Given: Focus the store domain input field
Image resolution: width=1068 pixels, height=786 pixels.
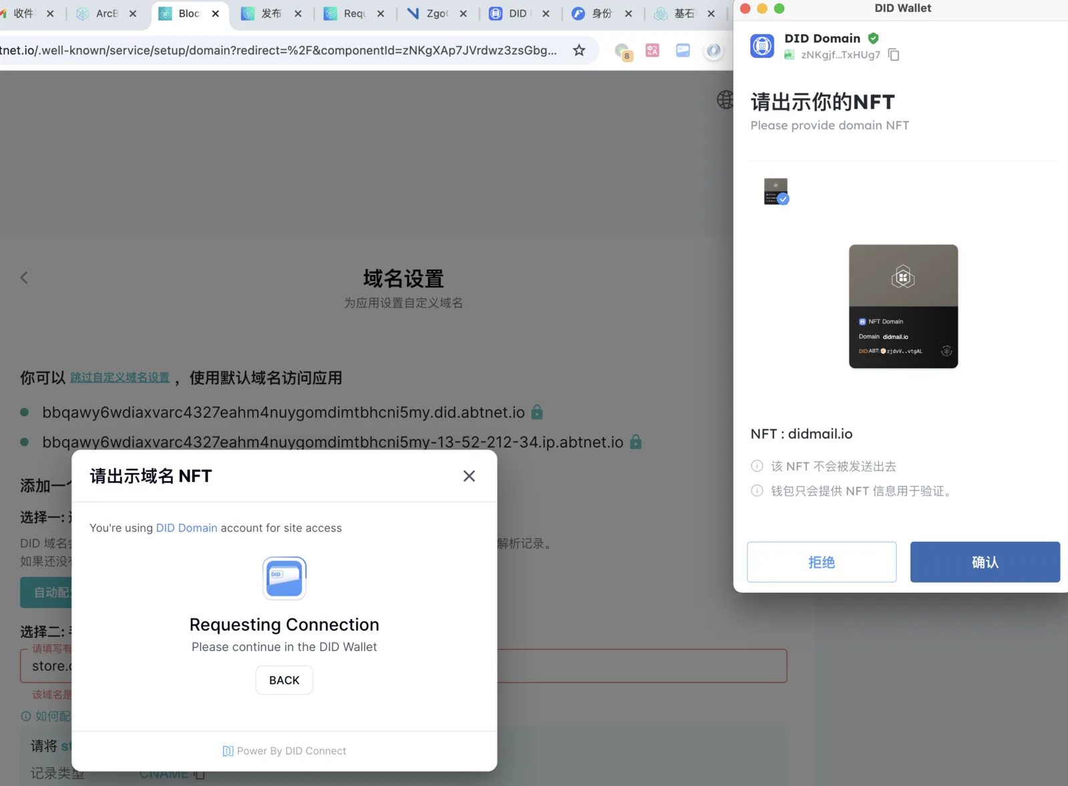Looking at the screenshot, I should point(403,666).
